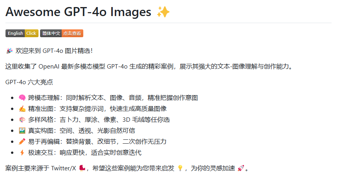Viewport: 339px width, 175px height.
Task: Click the orange 点击查看 label
Action: [x=72, y=33]
